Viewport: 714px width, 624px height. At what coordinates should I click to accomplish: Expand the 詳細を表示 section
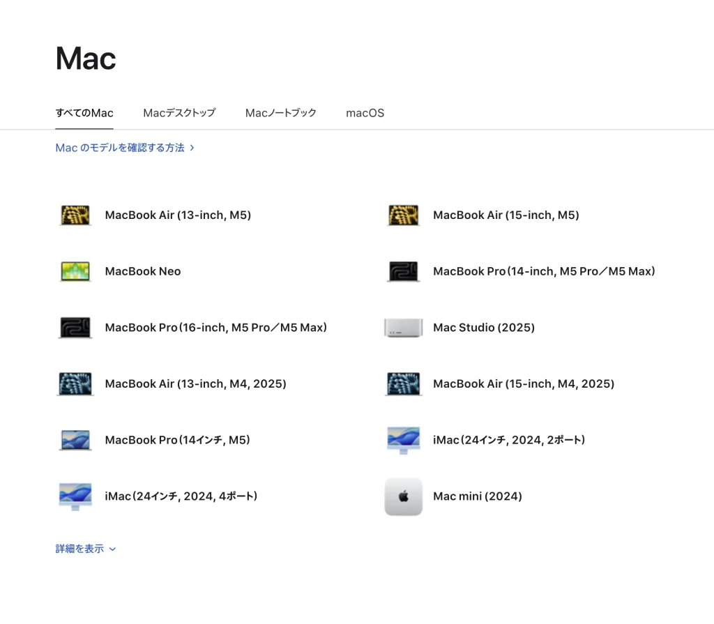85,549
